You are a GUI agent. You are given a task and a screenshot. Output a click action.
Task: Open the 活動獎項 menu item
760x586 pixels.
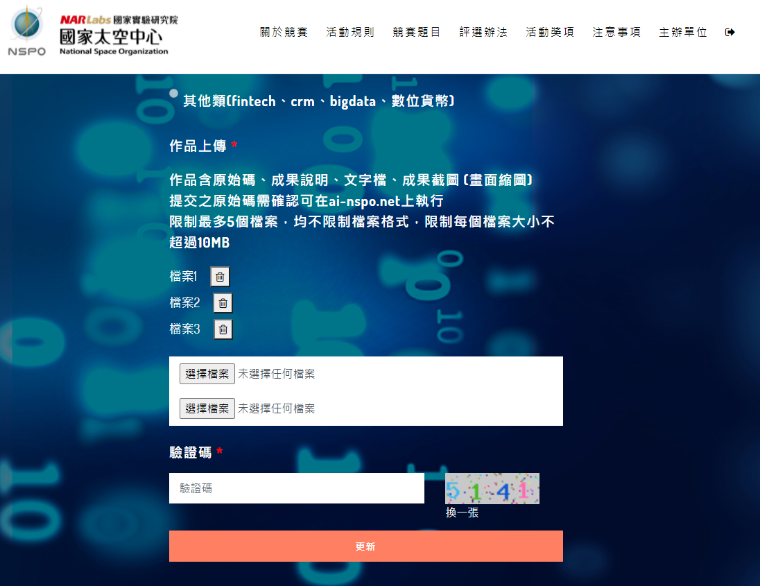pos(550,33)
